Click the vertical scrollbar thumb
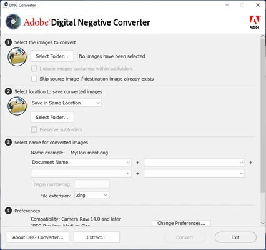The height and width of the screenshot is (250, 266). point(263,115)
